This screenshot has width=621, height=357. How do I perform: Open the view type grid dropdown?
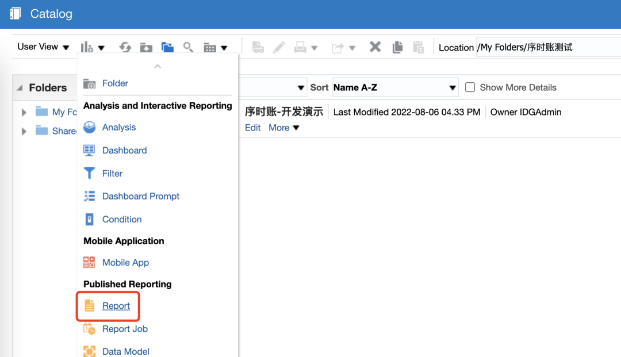(x=216, y=48)
